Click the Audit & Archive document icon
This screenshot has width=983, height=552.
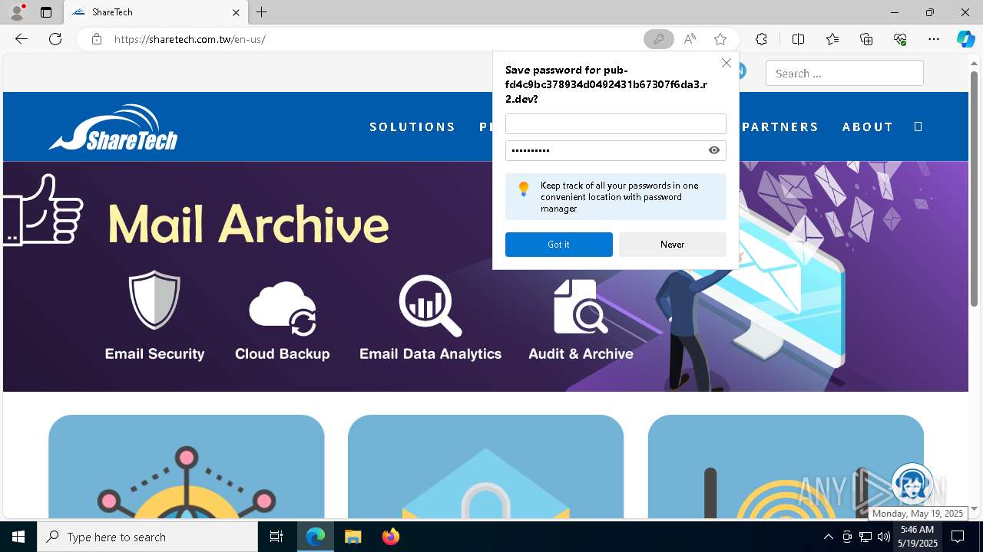pos(581,307)
